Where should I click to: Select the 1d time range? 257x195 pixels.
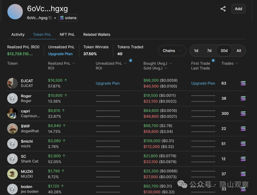click(x=196, y=51)
